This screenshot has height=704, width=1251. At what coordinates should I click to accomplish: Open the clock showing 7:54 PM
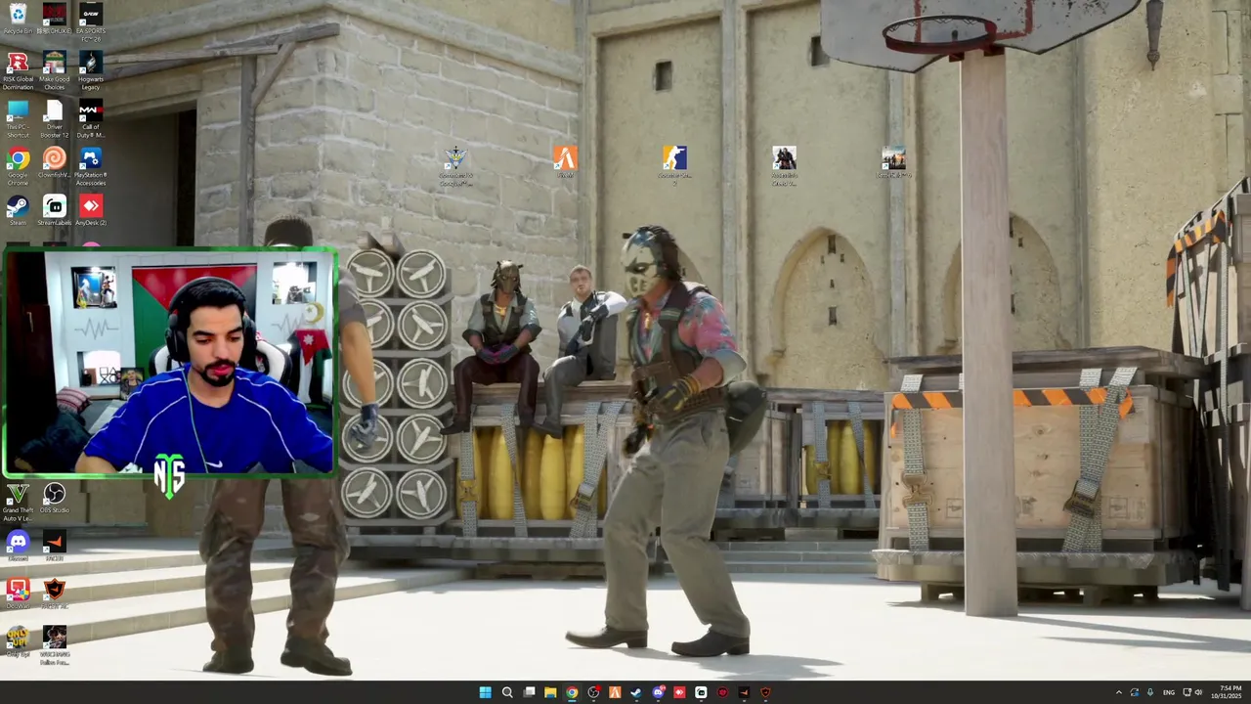pyautogui.click(x=1229, y=692)
